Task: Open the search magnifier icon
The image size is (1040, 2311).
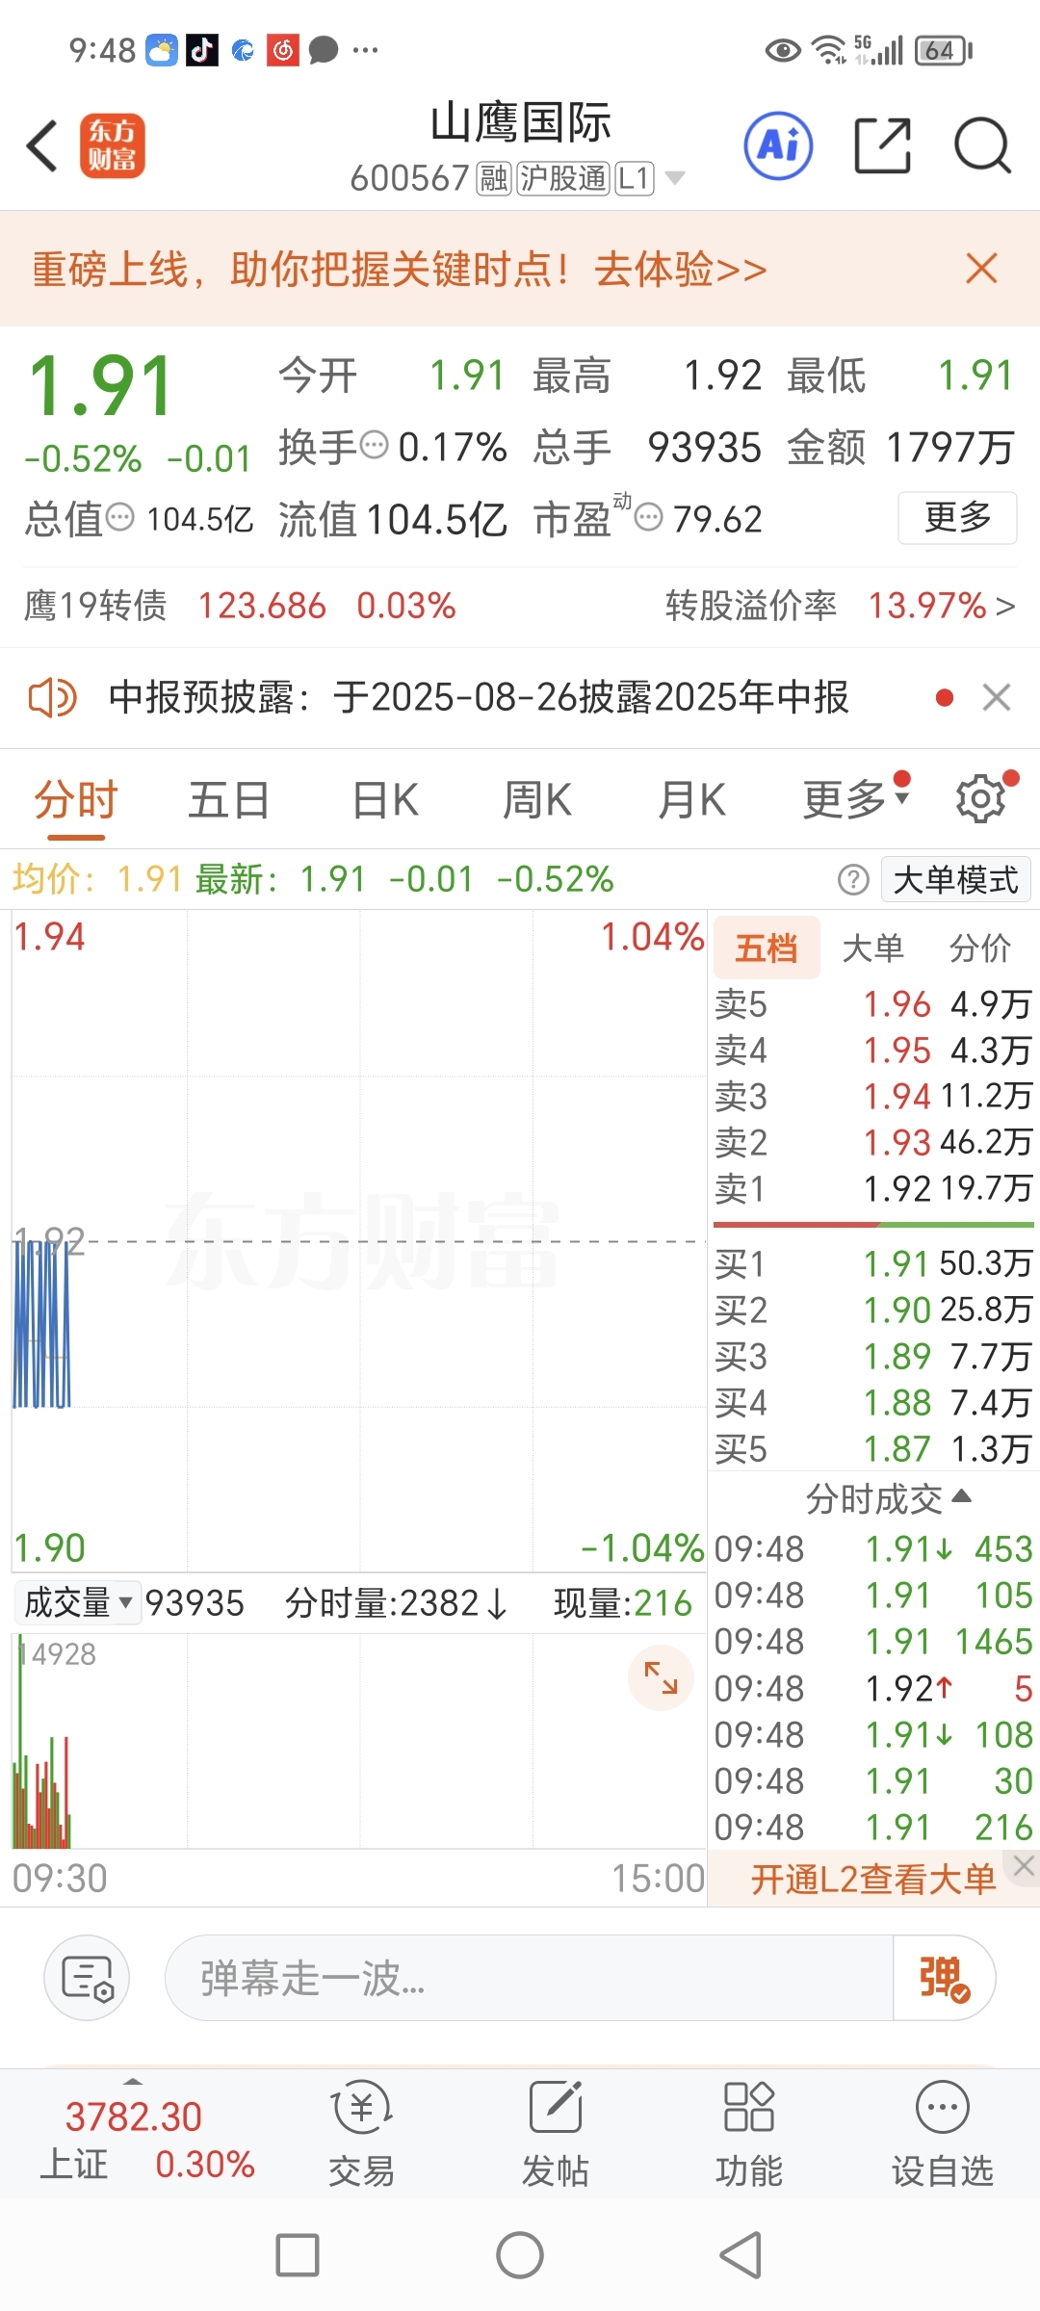Action: pos(982,146)
